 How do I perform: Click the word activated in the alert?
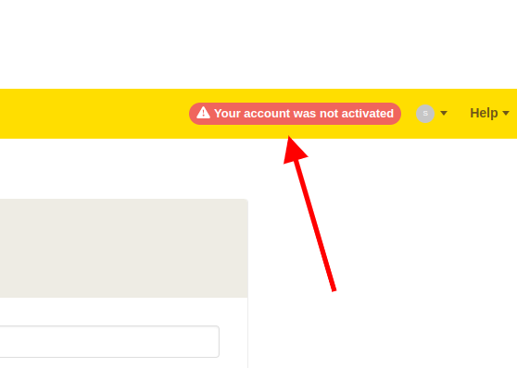point(367,113)
